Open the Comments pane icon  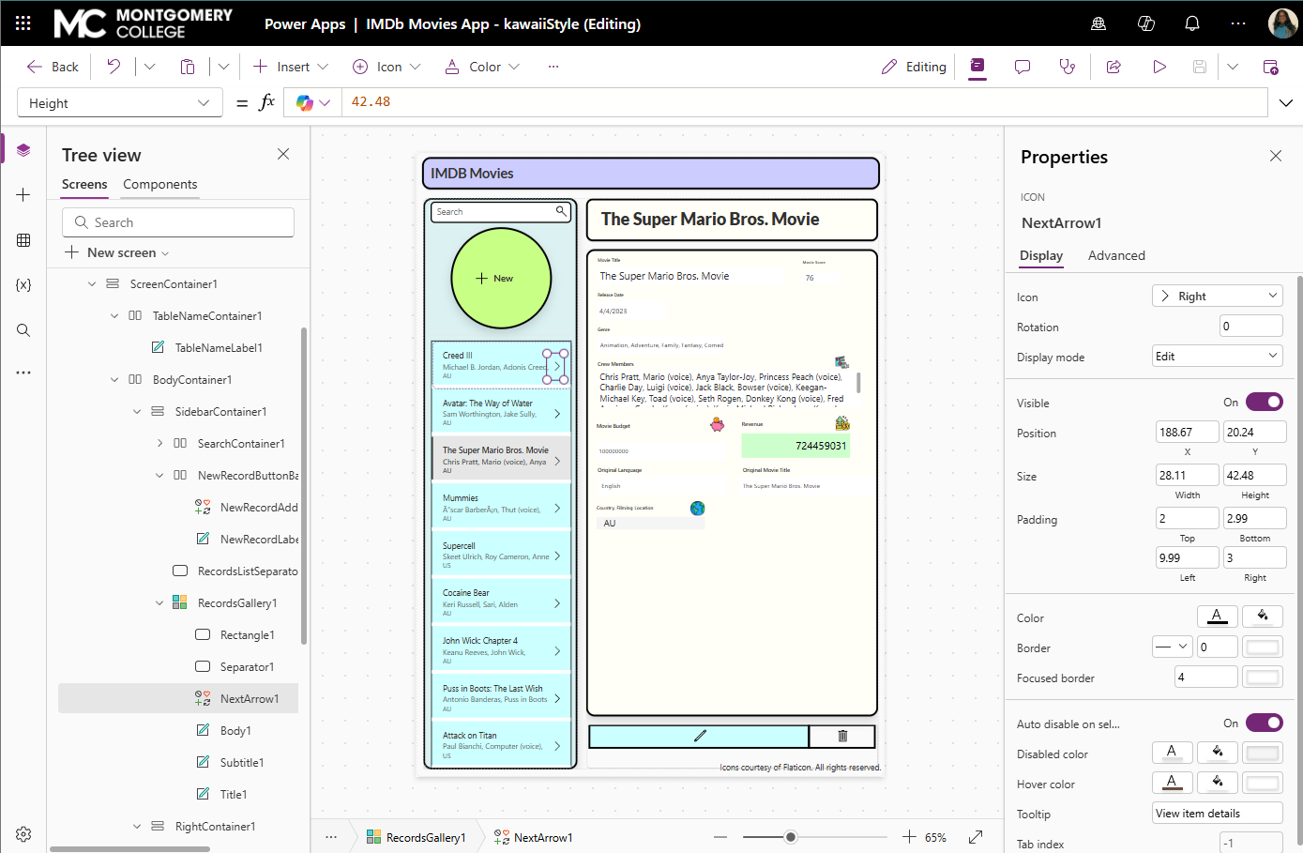[x=1023, y=67]
